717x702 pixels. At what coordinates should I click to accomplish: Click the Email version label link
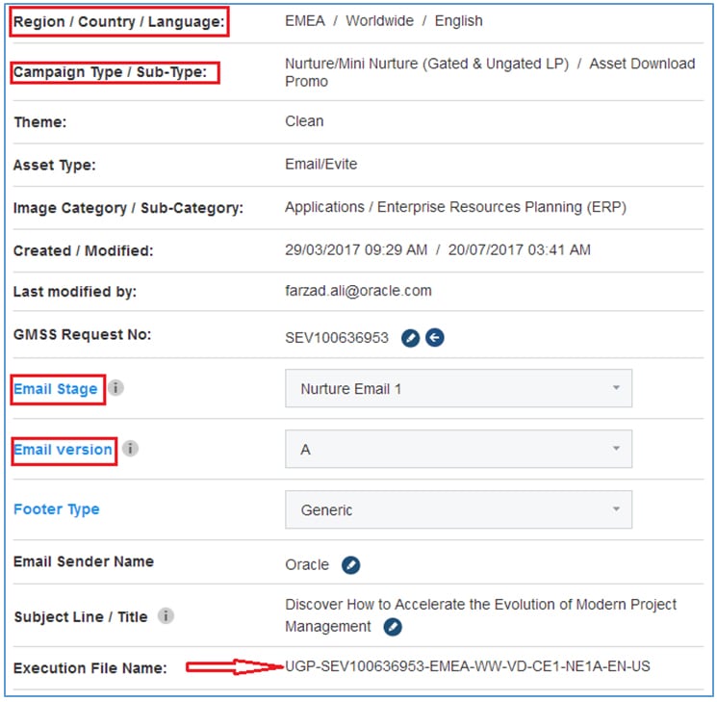pyautogui.click(x=63, y=450)
